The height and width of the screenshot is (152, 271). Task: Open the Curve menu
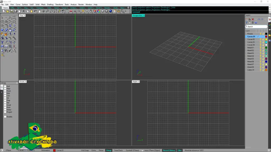tap(18, 4)
